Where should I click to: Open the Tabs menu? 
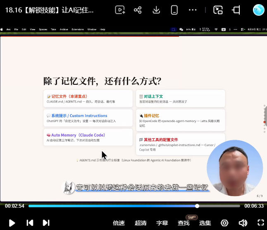(53, 29)
